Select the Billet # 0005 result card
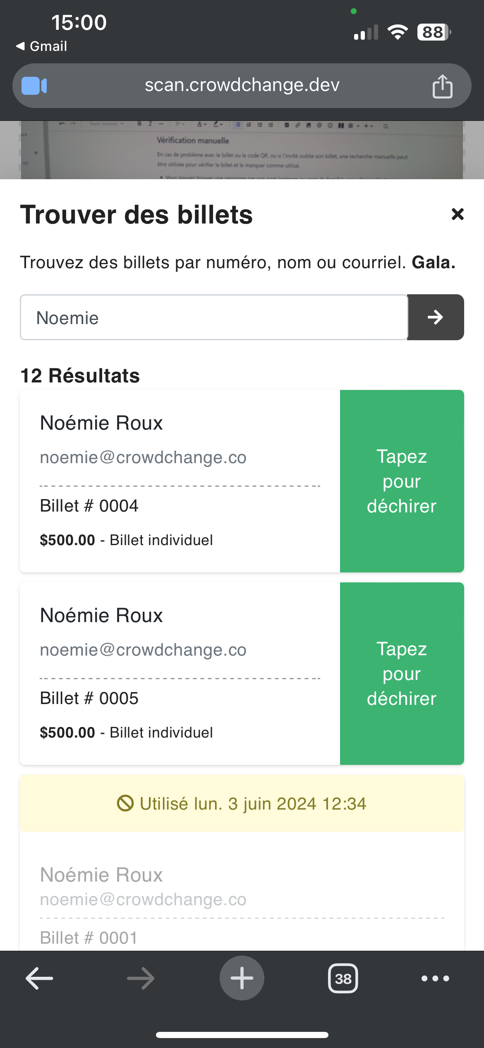 click(180, 673)
